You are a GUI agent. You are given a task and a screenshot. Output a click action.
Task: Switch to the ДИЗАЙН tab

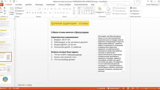[28, 4]
